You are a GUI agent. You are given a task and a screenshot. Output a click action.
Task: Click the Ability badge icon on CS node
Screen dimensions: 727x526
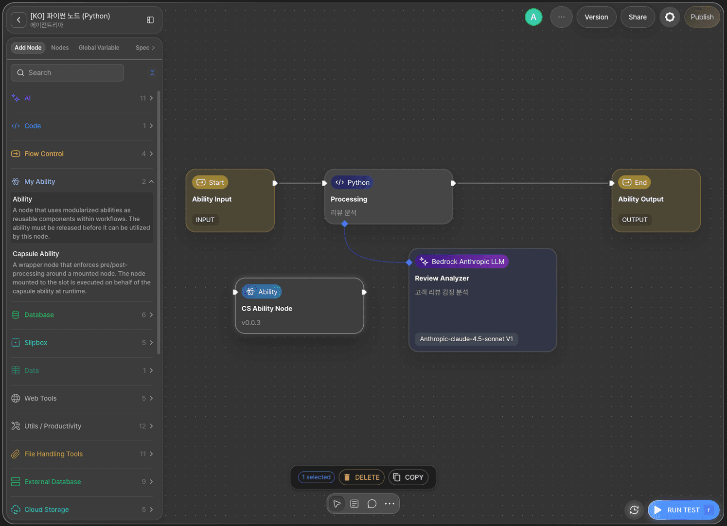click(250, 292)
